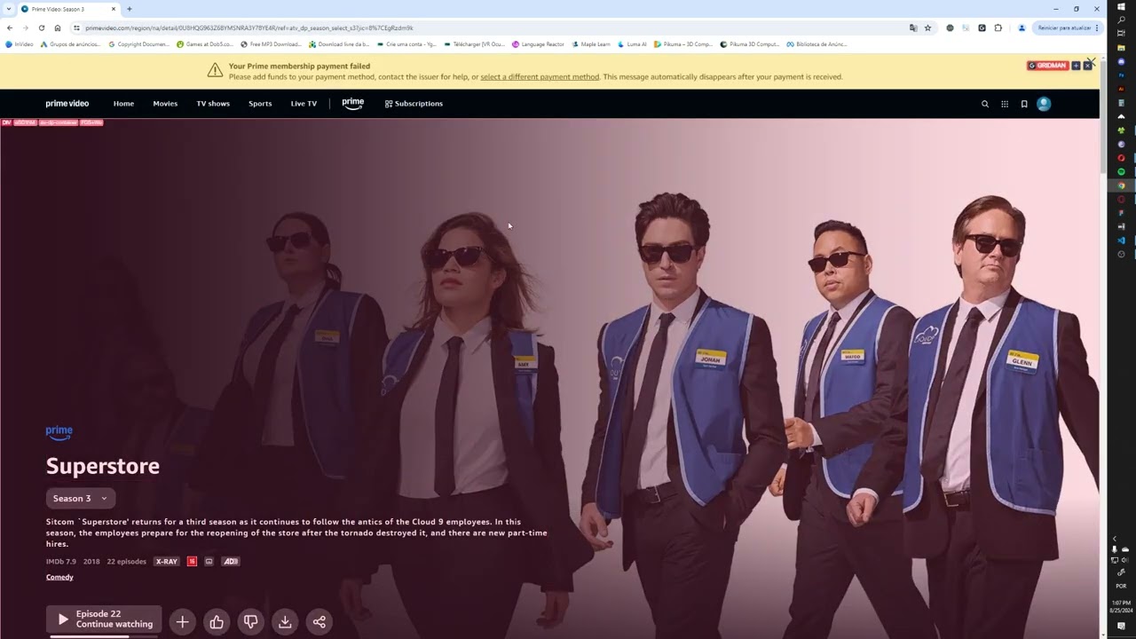Click the translate page icon in address bar
The height and width of the screenshot is (639, 1136).
pos(913,28)
